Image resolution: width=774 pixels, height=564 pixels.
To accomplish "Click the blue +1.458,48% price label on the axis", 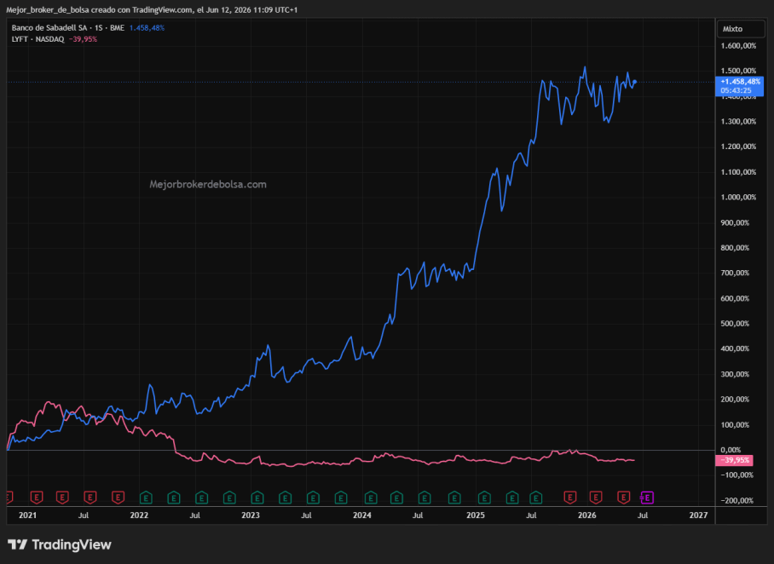I will (x=740, y=82).
